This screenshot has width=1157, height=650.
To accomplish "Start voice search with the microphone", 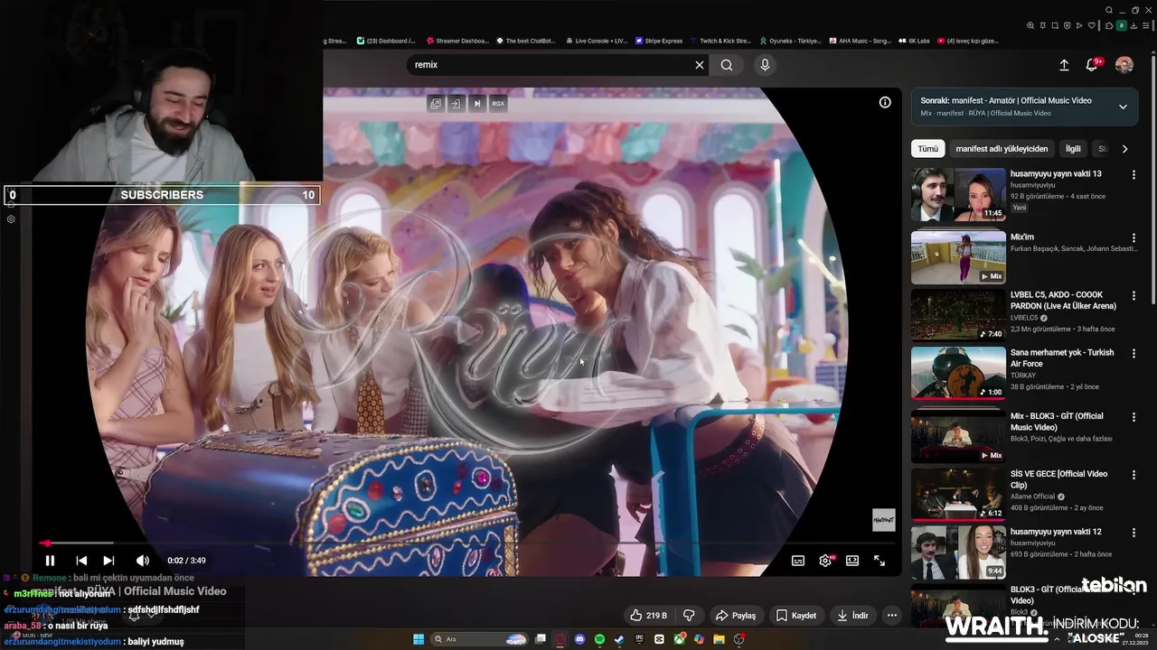I will (765, 65).
